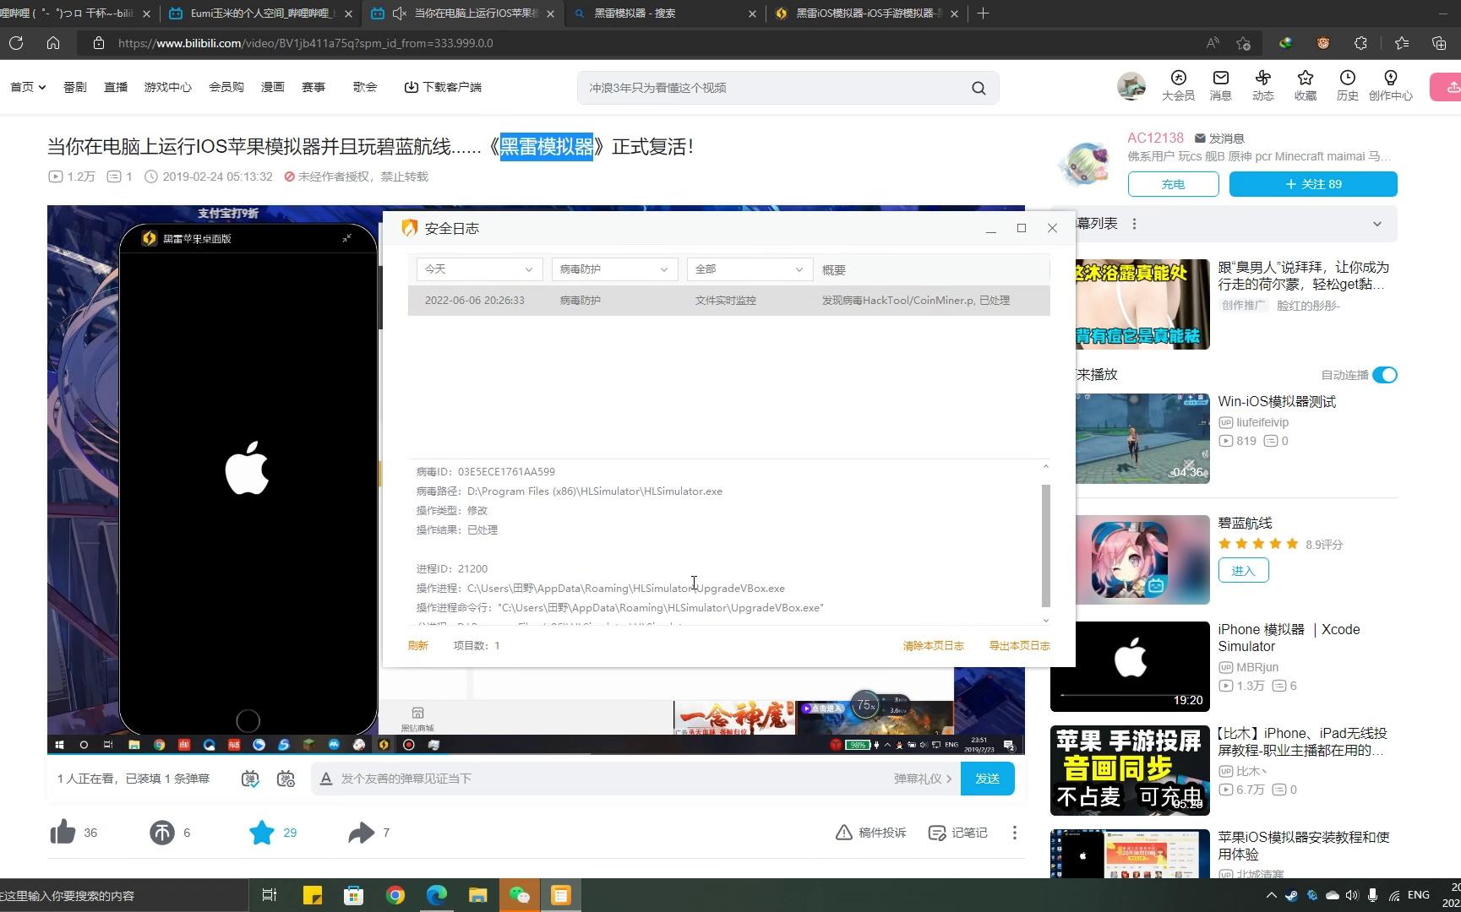1461x912 pixels.
Task: Open the 弹幕列表 three-dot options
Action: 1135,224
